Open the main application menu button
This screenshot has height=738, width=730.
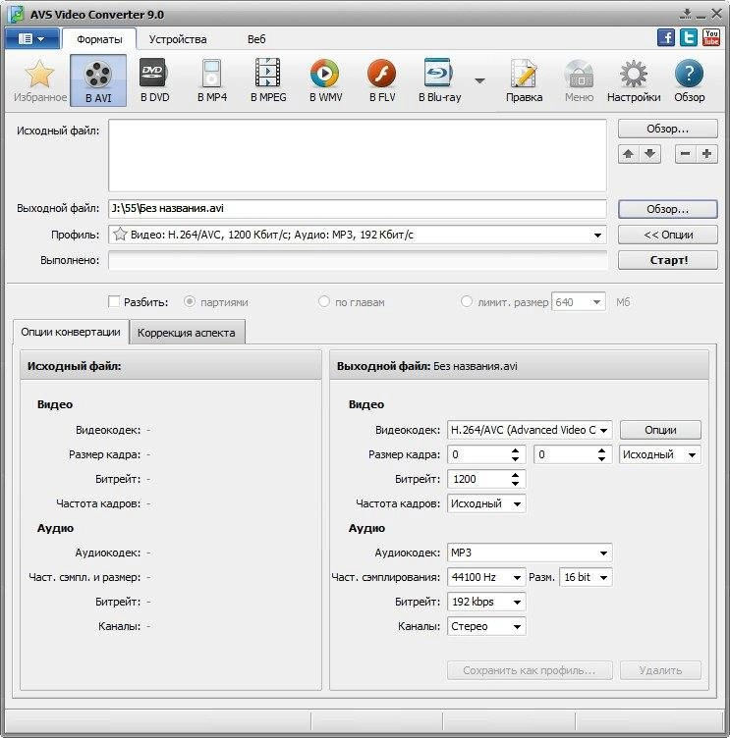pyautogui.click(x=32, y=38)
